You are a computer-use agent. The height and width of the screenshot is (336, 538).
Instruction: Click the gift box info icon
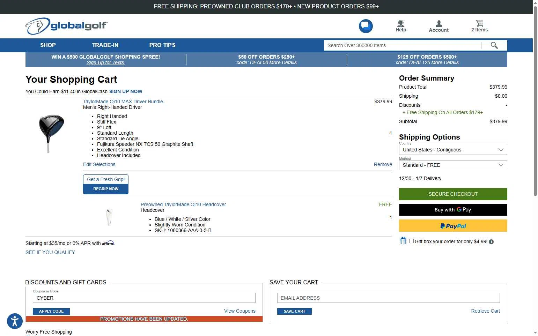(491, 242)
